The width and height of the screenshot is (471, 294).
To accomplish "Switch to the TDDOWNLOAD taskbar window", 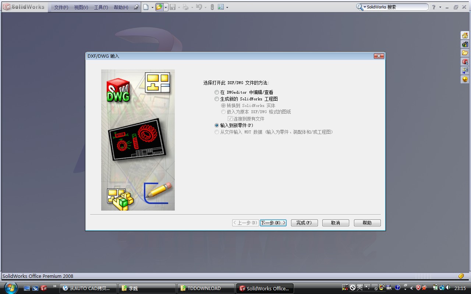I will pyautogui.click(x=206, y=288).
